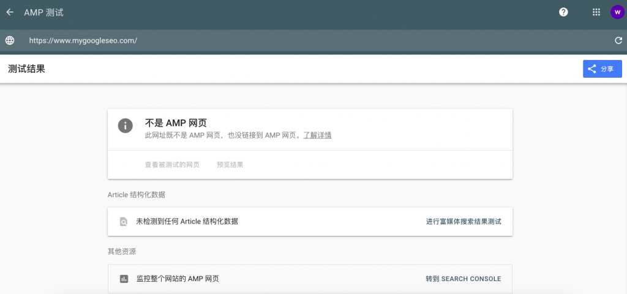This screenshot has width=627, height=294.
Task: Click 查看被测试的网页
Action: [x=172, y=165]
